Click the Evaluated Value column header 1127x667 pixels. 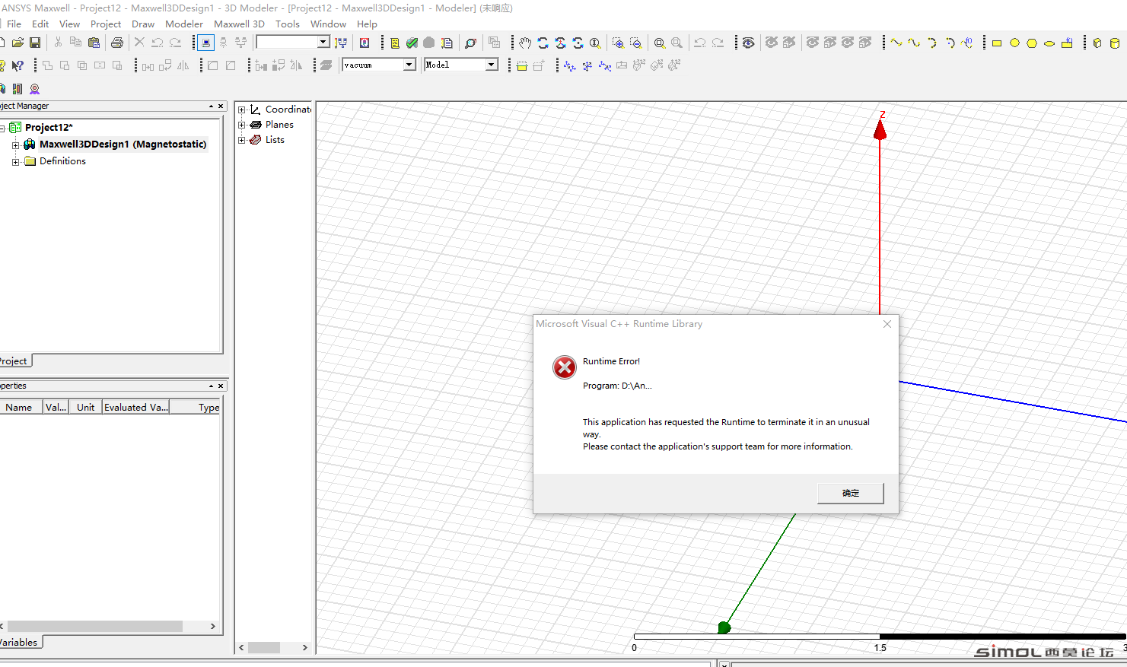tap(136, 408)
